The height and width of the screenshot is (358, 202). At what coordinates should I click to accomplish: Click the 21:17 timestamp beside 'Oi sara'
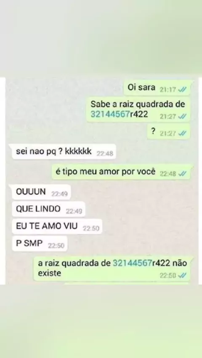click(x=168, y=90)
